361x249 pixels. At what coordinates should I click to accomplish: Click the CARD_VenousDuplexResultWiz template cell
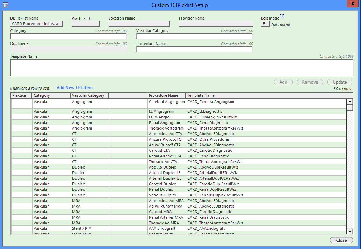(266, 195)
